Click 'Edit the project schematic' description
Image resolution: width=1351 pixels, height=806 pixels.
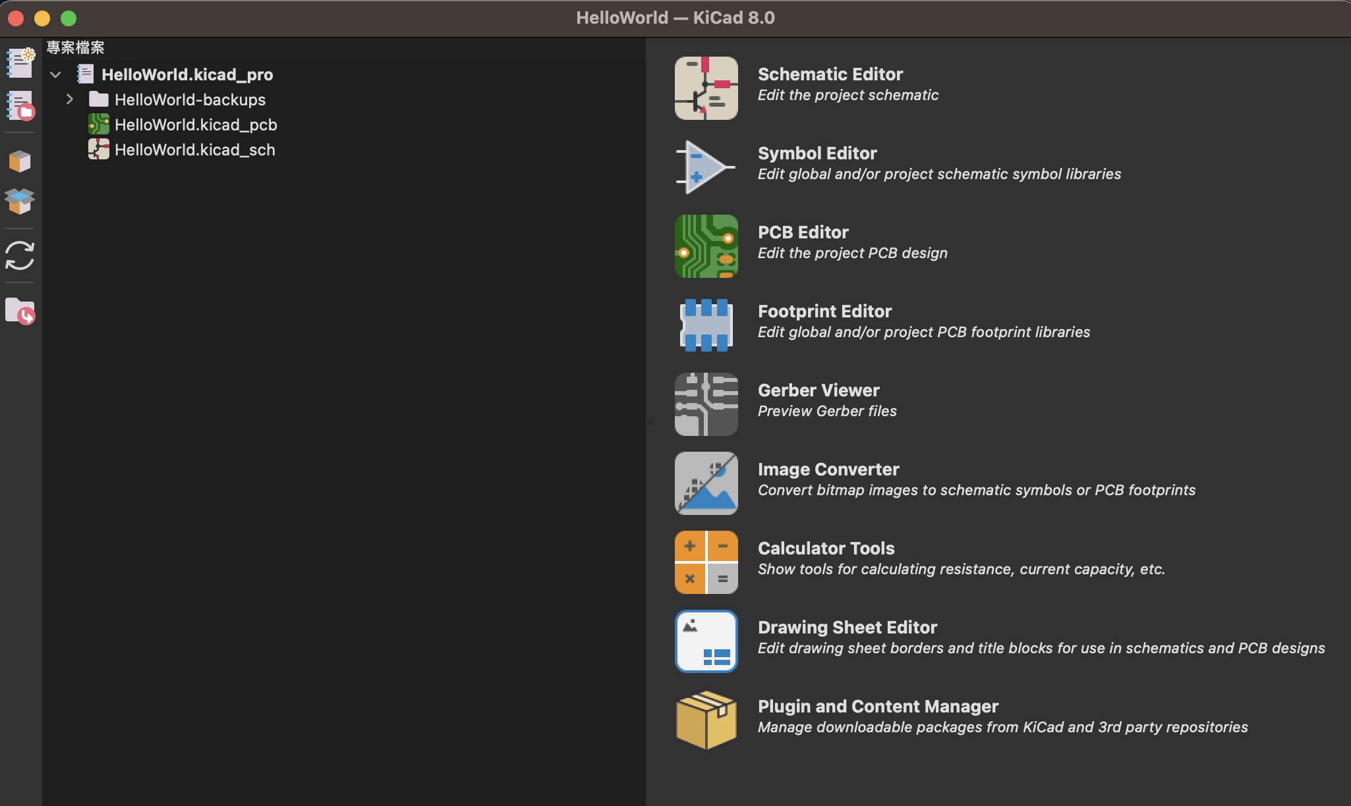(x=848, y=95)
